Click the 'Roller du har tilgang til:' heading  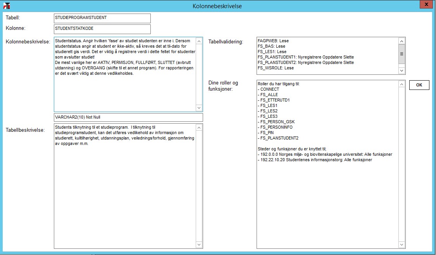(279, 84)
